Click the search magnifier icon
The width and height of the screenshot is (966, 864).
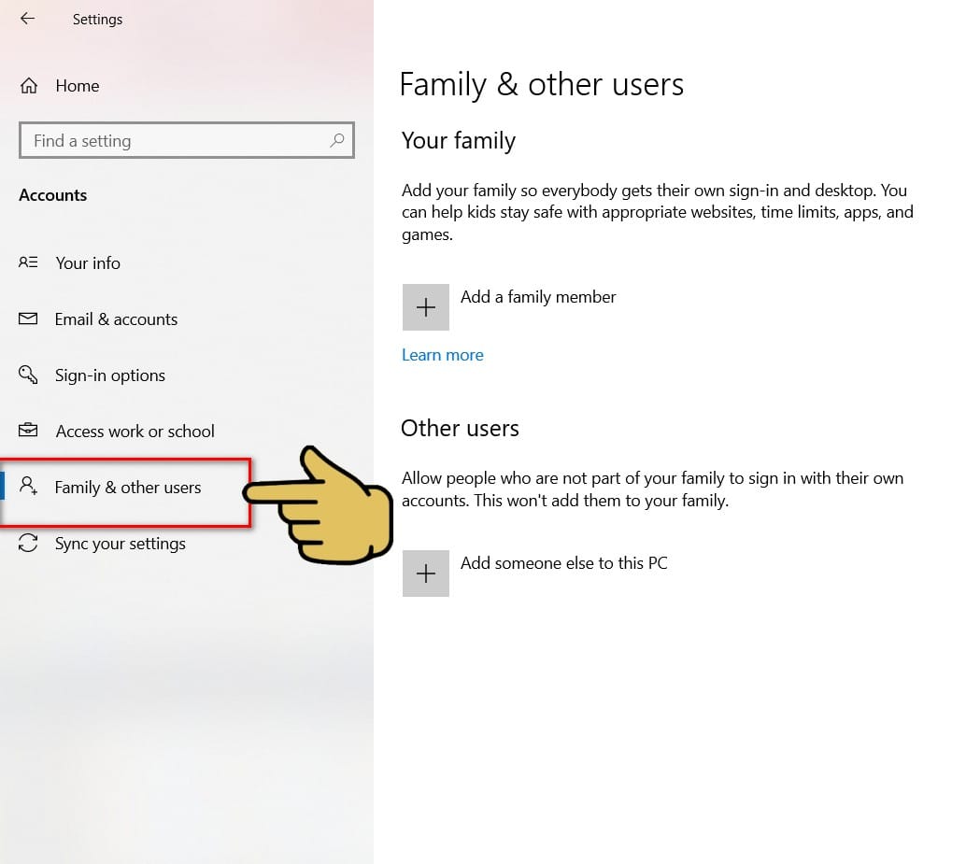(x=337, y=140)
